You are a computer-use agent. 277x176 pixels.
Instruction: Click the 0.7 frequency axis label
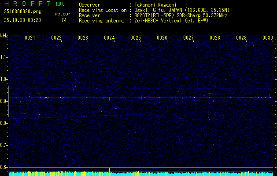pyautogui.click(x=4, y=145)
